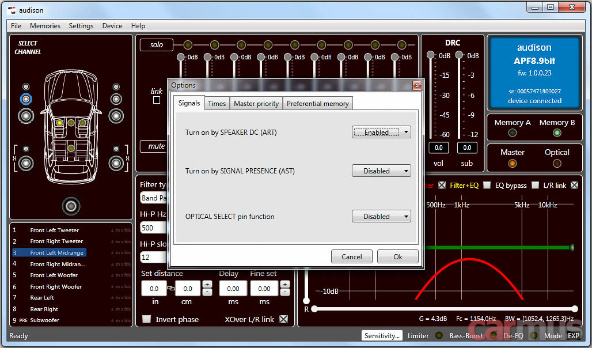
Task: Select the front left woofer speaker icon
Action: click(26, 116)
